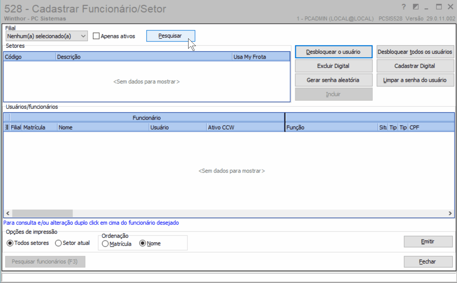
Task: Click Gerar senha aleatória button
Action: click(334, 80)
